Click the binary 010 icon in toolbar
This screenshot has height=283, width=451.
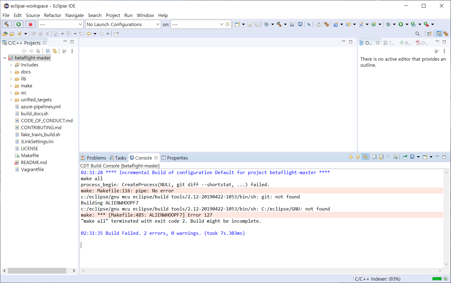tap(292, 24)
